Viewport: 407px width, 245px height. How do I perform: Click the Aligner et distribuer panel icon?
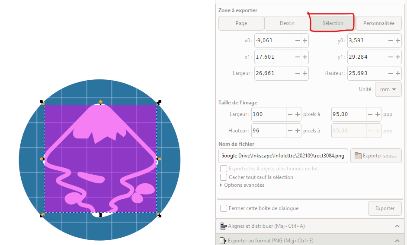click(x=223, y=226)
